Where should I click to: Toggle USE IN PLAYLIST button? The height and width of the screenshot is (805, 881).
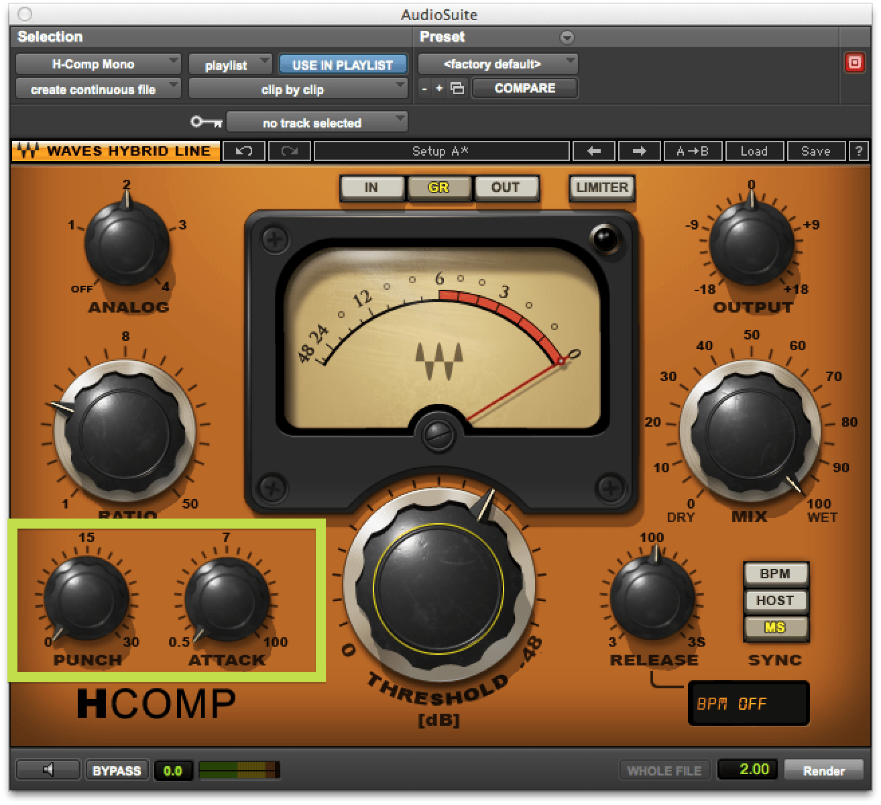tap(343, 65)
